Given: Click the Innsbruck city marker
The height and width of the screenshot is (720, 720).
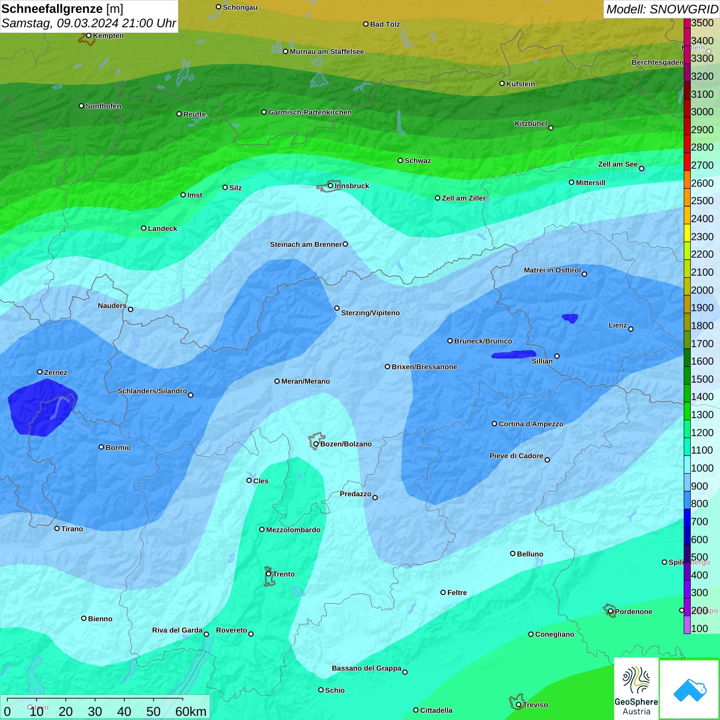Looking at the screenshot, I should (x=331, y=186).
